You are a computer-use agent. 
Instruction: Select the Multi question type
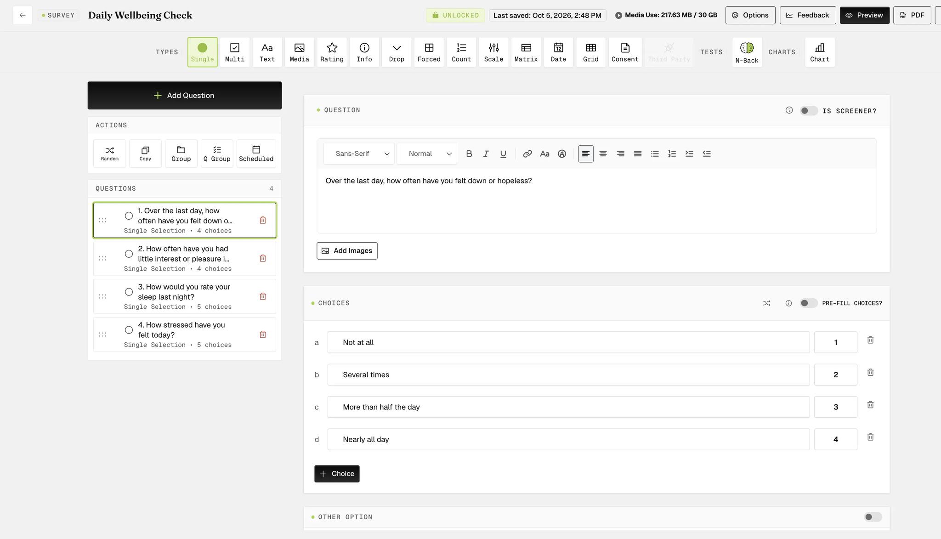tap(234, 52)
